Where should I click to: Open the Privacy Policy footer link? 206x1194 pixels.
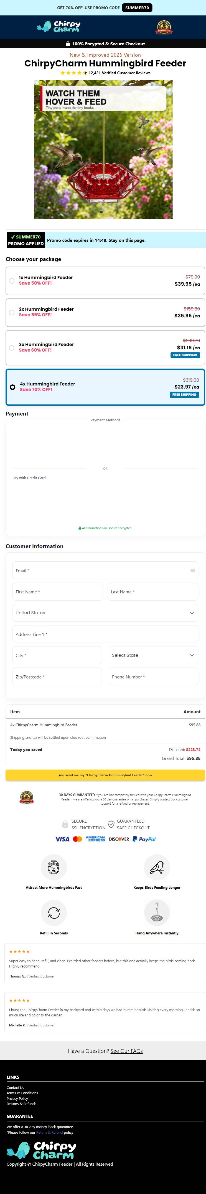(17, 1098)
